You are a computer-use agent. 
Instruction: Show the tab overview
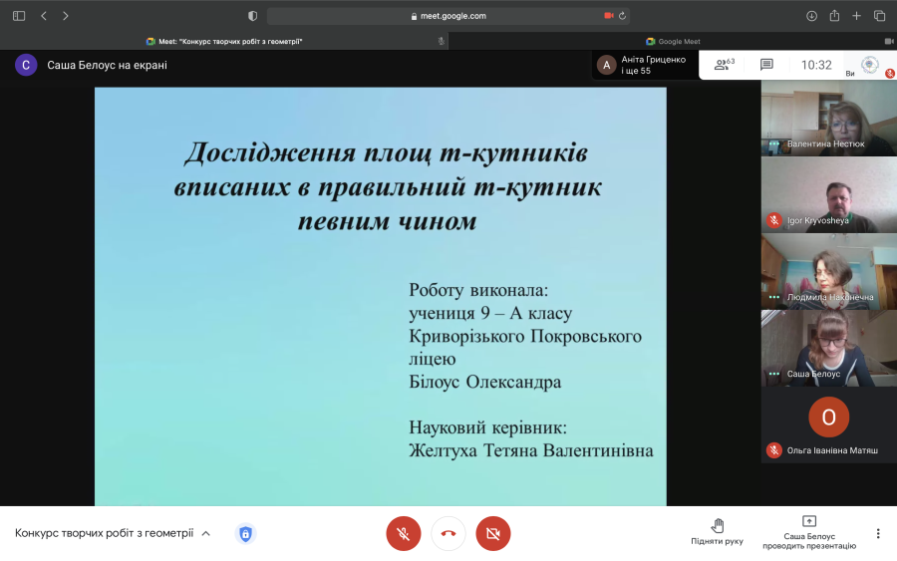pyautogui.click(x=879, y=16)
